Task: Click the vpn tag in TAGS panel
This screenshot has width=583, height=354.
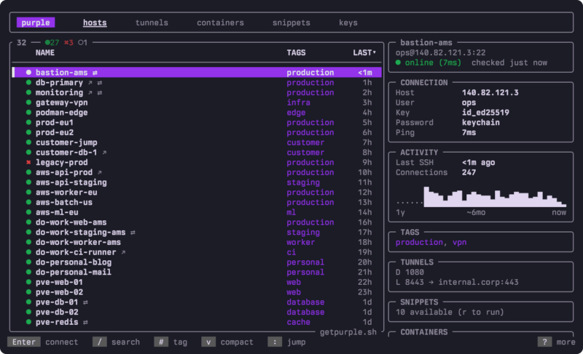Action: [460, 243]
